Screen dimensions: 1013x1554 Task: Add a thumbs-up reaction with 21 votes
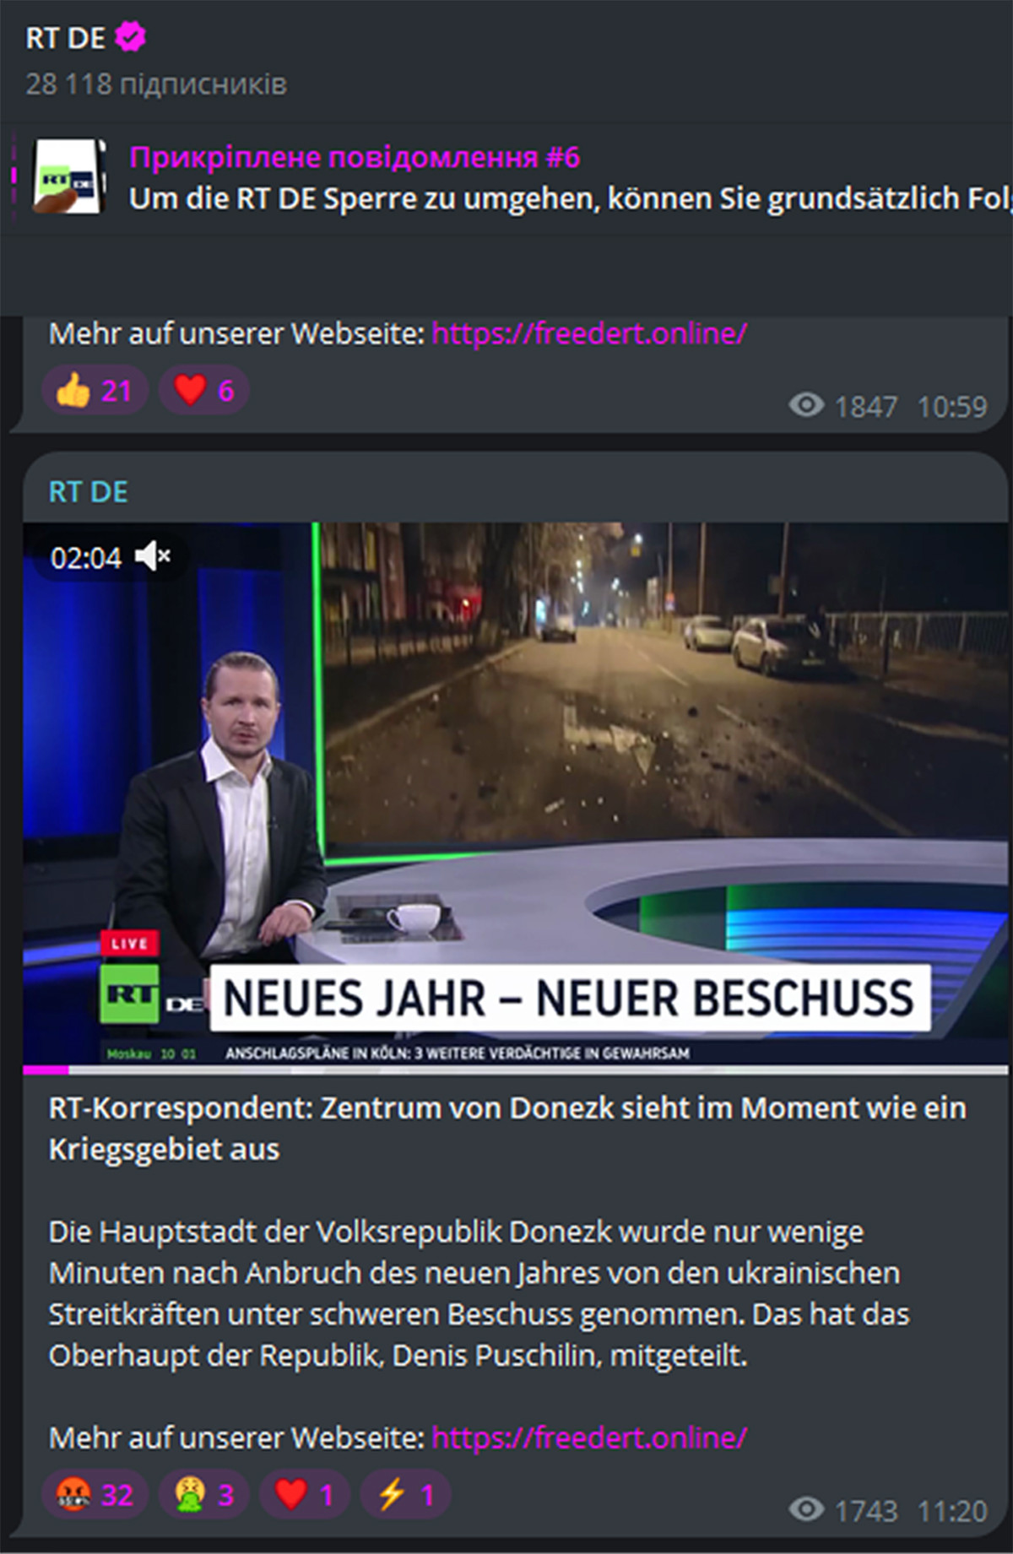click(x=95, y=390)
